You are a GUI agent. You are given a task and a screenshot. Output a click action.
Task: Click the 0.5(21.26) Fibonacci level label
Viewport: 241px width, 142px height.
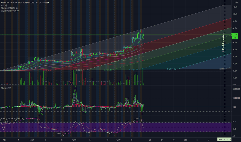108,70
